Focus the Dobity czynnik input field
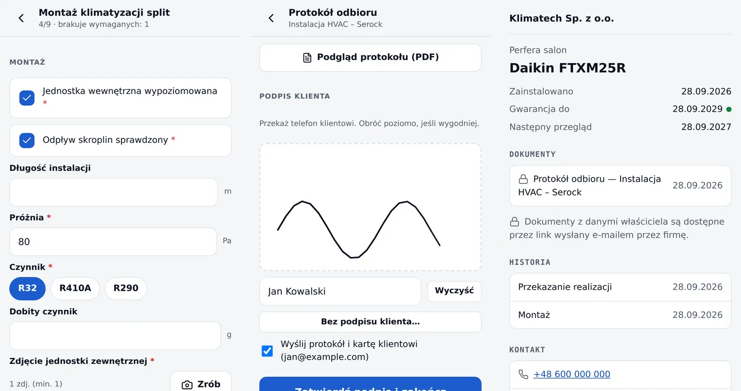 [115, 336]
